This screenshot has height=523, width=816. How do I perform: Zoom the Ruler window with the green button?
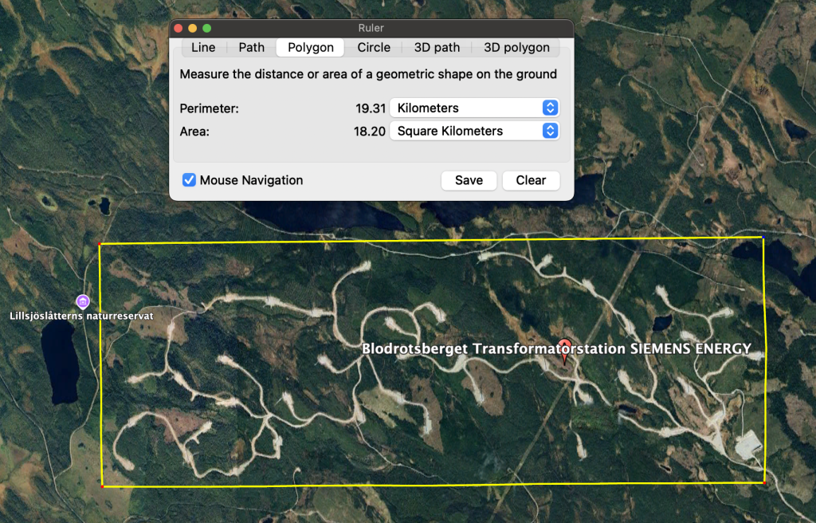206,28
